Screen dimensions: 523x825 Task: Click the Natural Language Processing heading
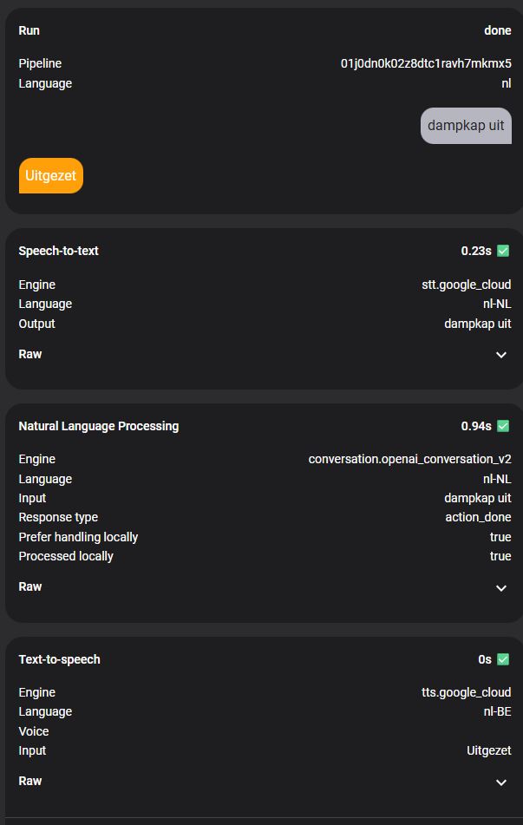(x=99, y=426)
